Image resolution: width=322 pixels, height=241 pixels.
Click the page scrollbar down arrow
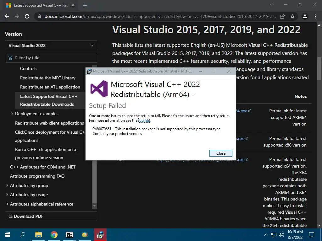[319, 226]
